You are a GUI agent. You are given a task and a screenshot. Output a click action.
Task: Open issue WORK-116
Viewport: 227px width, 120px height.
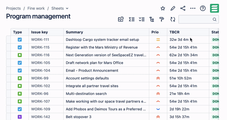click(40, 55)
